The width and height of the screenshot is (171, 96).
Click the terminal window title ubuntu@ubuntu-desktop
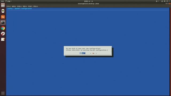coord(88,3)
